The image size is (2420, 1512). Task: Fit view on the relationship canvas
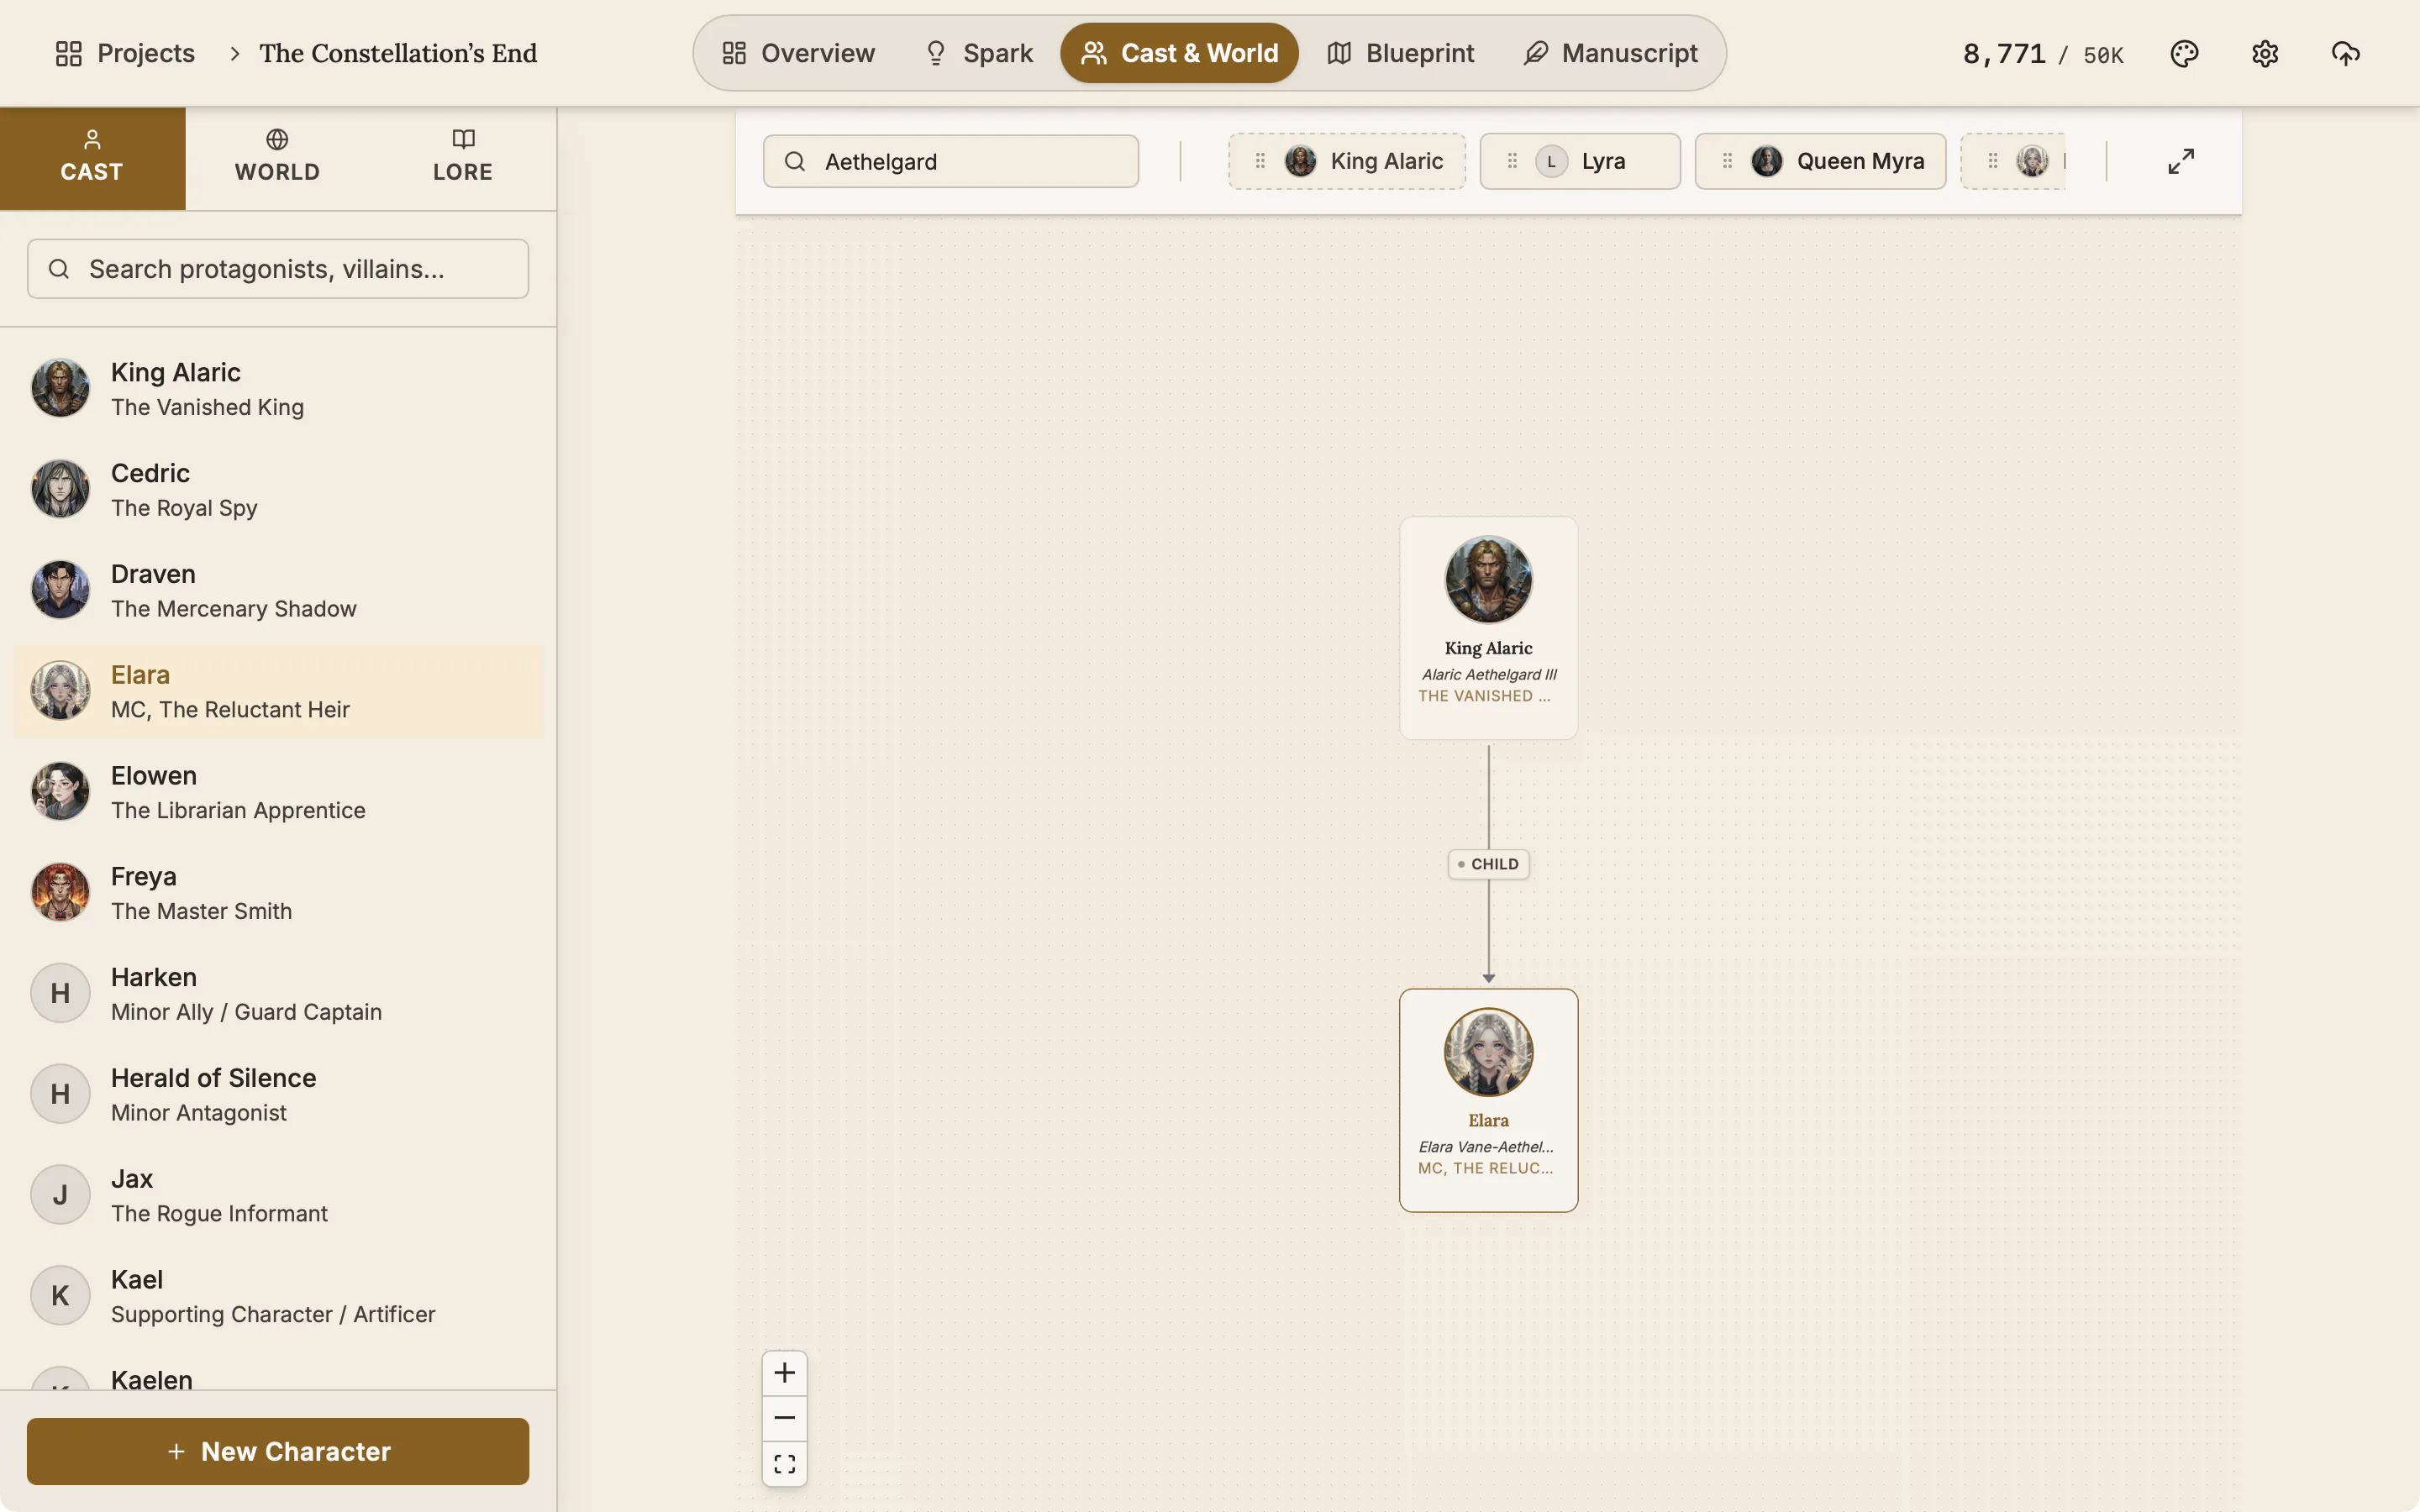pyautogui.click(x=785, y=1464)
